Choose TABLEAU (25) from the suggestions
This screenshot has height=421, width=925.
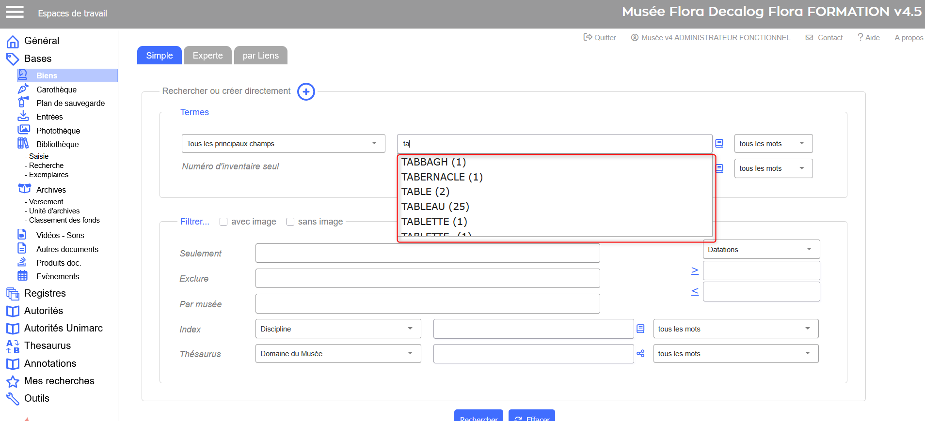(x=435, y=207)
